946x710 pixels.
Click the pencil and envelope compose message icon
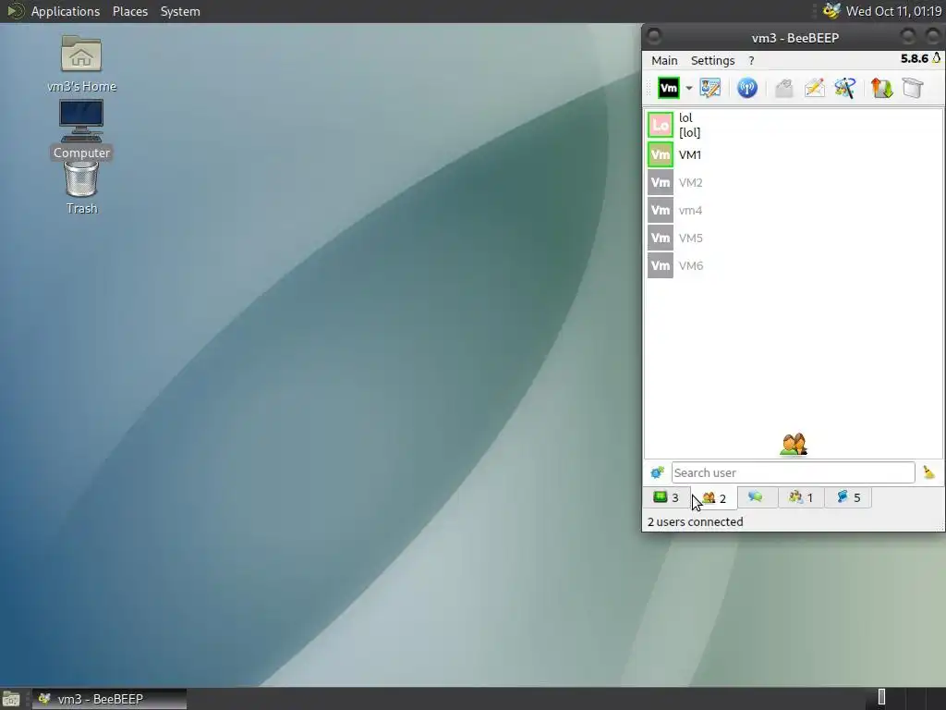tap(815, 88)
